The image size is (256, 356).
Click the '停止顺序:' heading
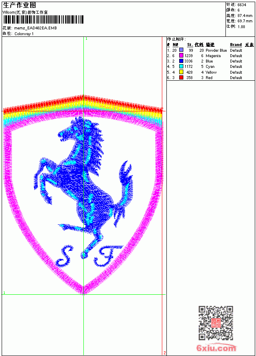pos(176,39)
